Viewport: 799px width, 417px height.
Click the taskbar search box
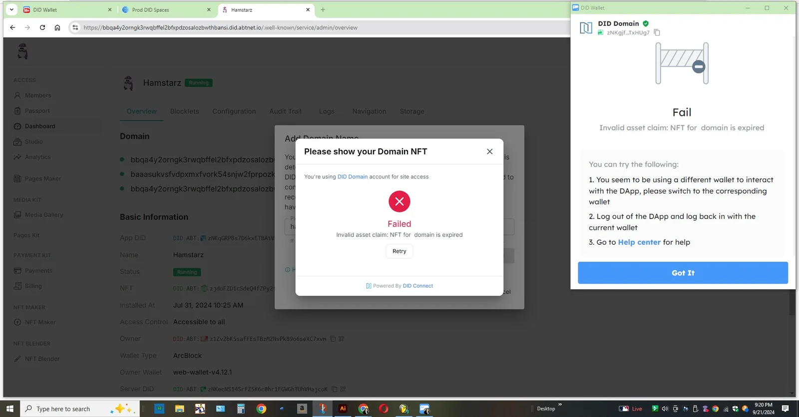pos(80,409)
